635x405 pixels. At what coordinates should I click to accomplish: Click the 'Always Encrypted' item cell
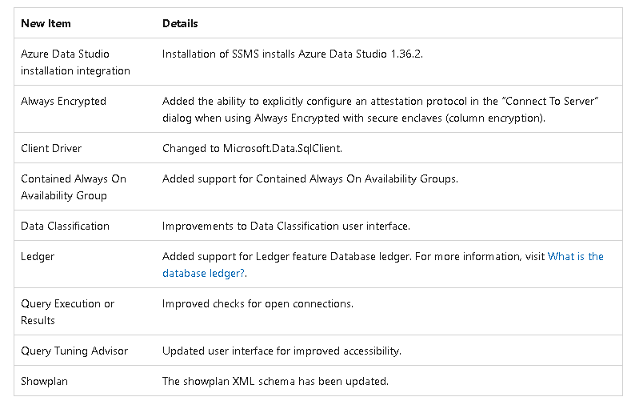64,101
